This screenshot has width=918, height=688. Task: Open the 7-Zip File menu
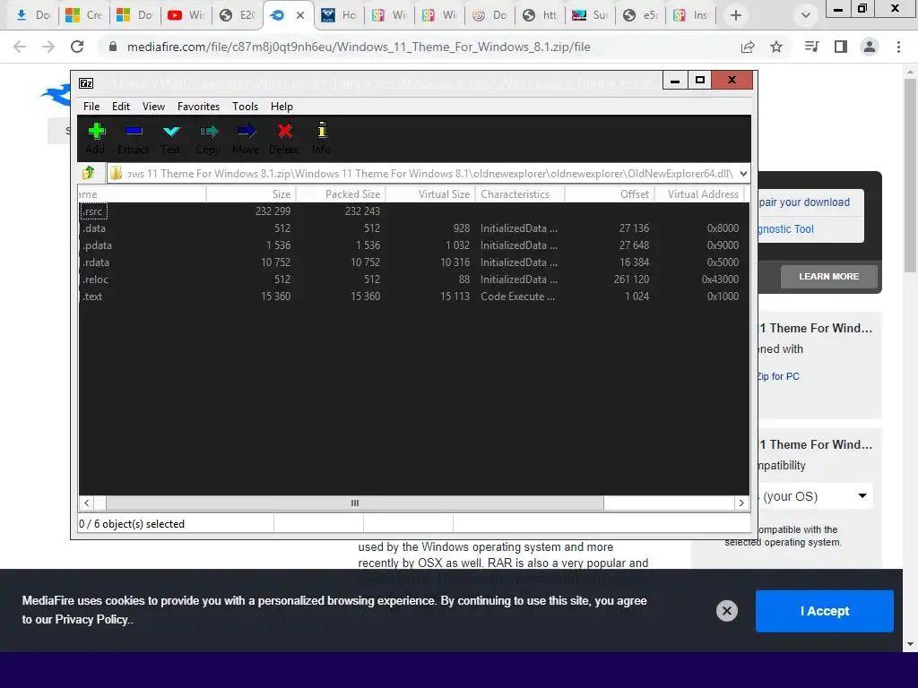click(x=91, y=107)
